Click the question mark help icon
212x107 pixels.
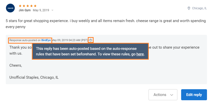tap(91, 40)
